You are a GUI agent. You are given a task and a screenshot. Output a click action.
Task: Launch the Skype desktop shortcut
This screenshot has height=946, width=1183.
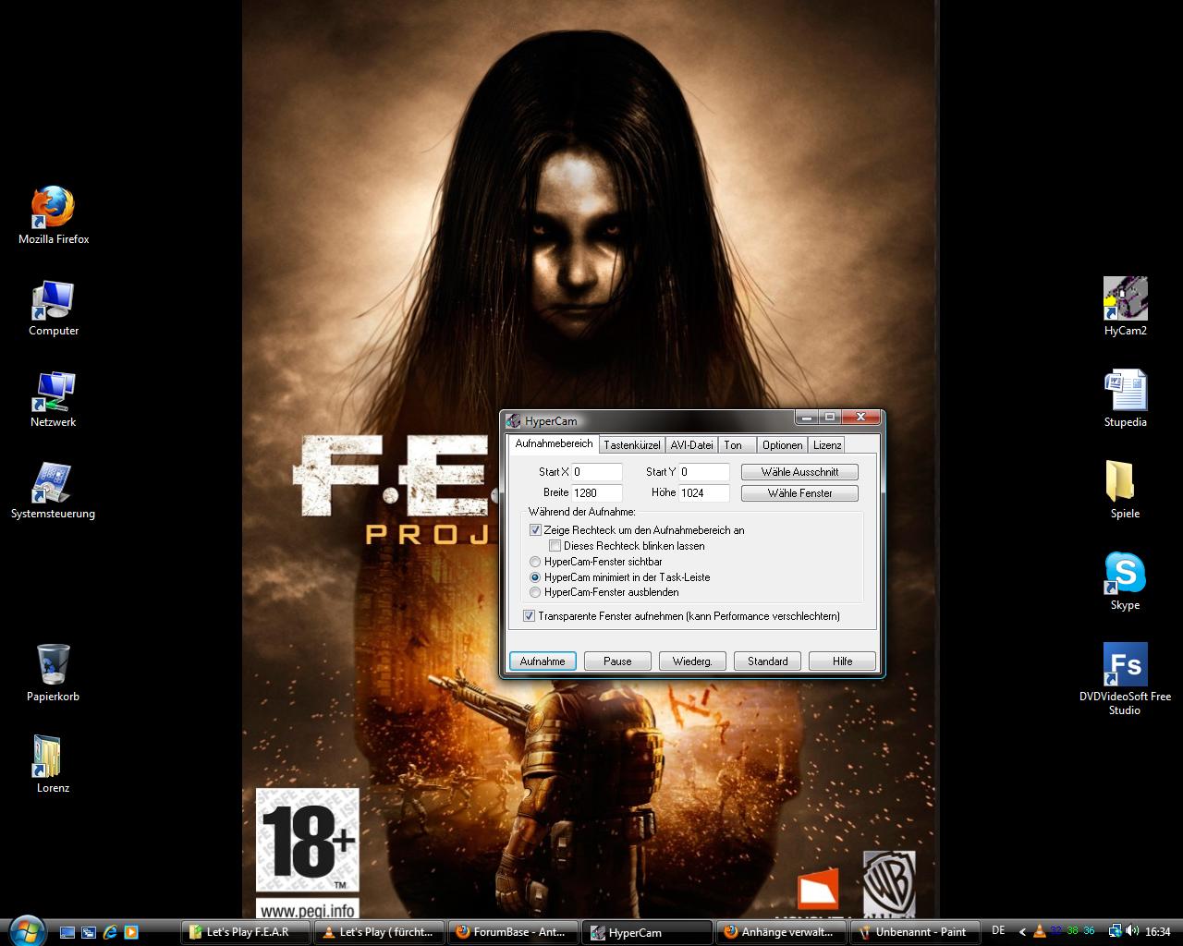(1125, 574)
